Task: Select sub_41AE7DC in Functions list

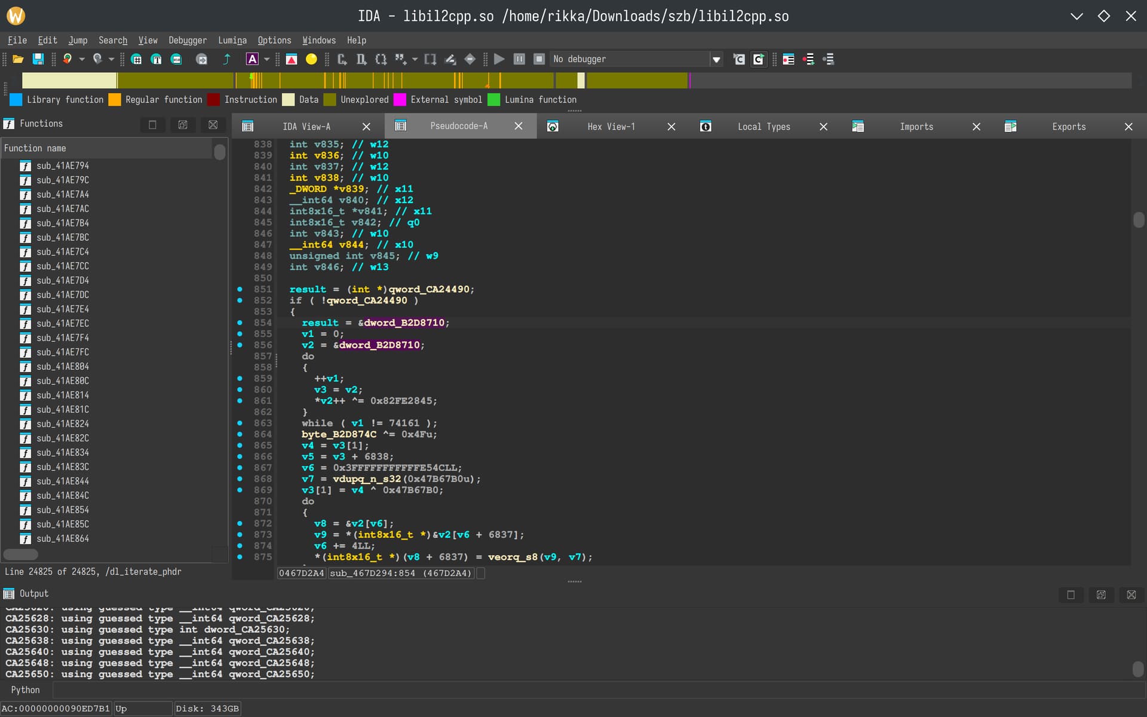Action: (62, 295)
